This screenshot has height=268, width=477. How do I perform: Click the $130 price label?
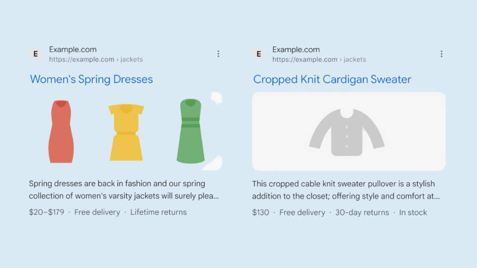pos(260,212)
